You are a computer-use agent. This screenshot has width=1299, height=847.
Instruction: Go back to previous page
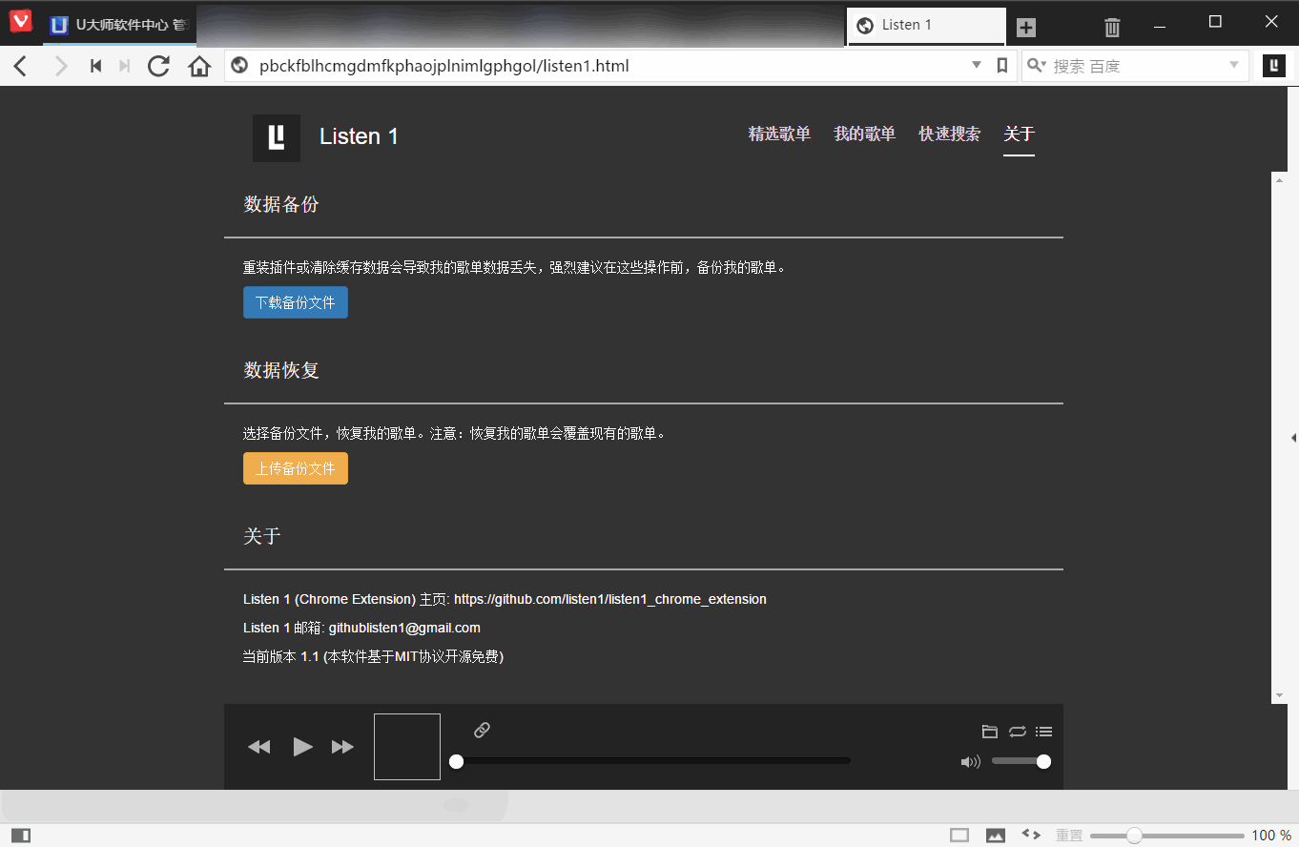coord(21,66)
